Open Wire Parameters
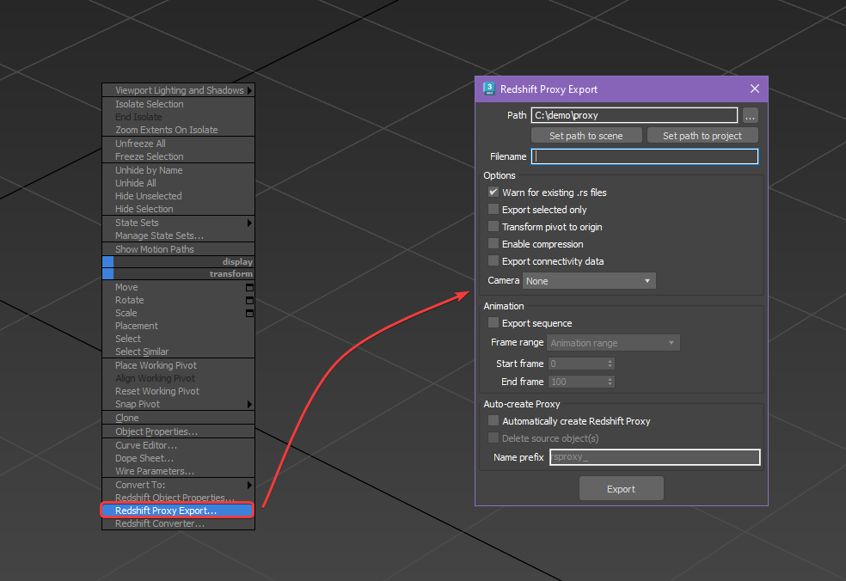Image resolution: width=846 pixels, height=581 pixels. click(178, 472)
